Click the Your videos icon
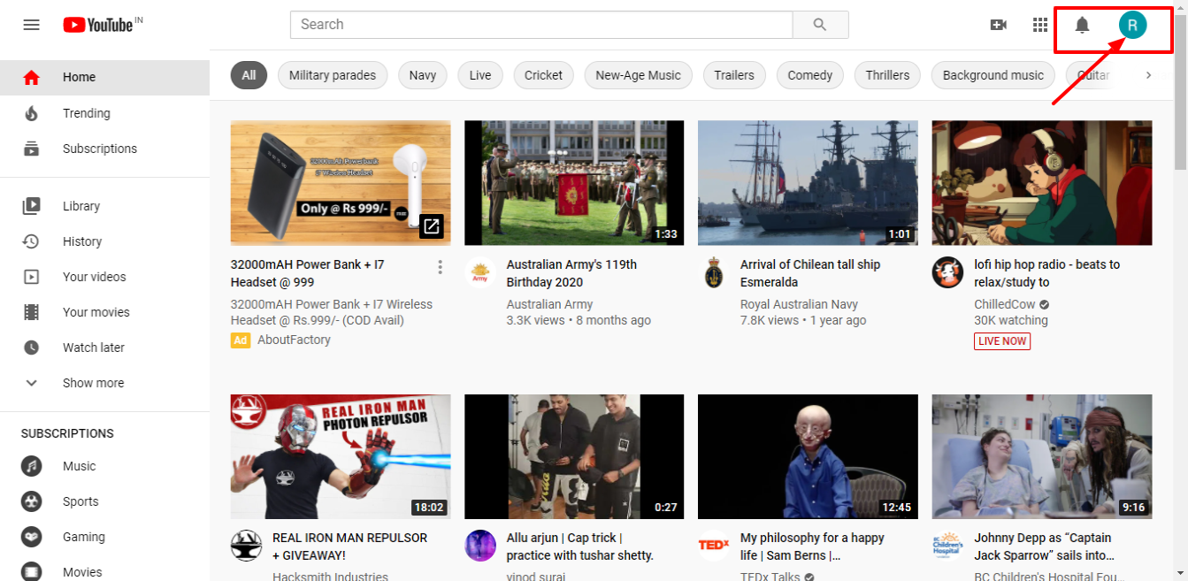 point(32,277)
